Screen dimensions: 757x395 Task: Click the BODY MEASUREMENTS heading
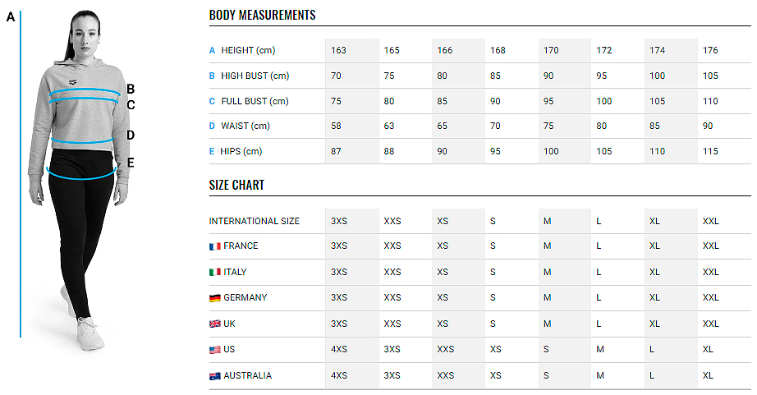[262, 15]
